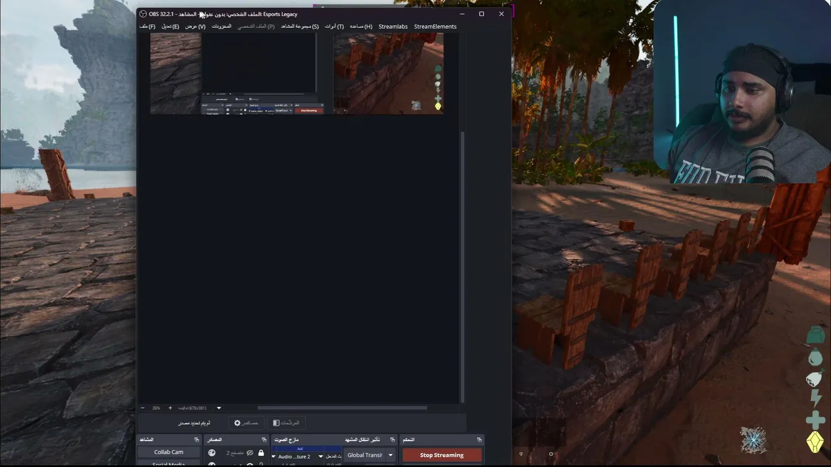Click the ARK water droplet stat icon
This screenshot has height=467, width=831.
(815, 357)
